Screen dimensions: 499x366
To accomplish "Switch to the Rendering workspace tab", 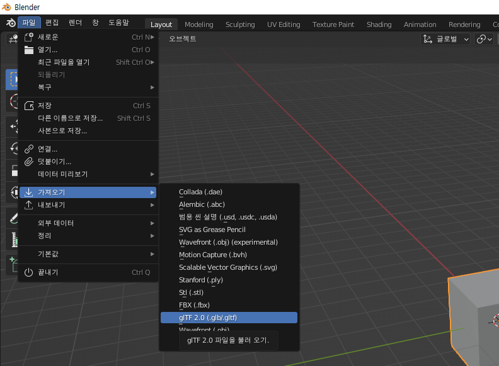I will click(464, 25).
